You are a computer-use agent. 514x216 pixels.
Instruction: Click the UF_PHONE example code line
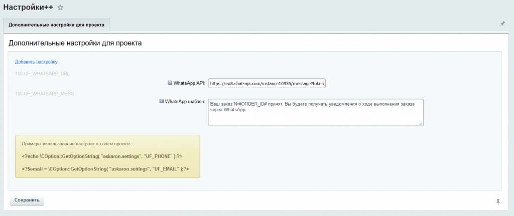101,156
